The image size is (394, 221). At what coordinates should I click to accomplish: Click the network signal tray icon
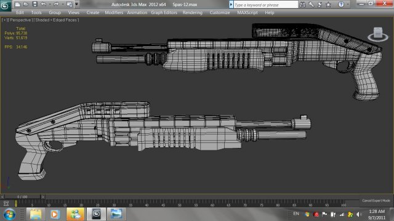[342, 214]
